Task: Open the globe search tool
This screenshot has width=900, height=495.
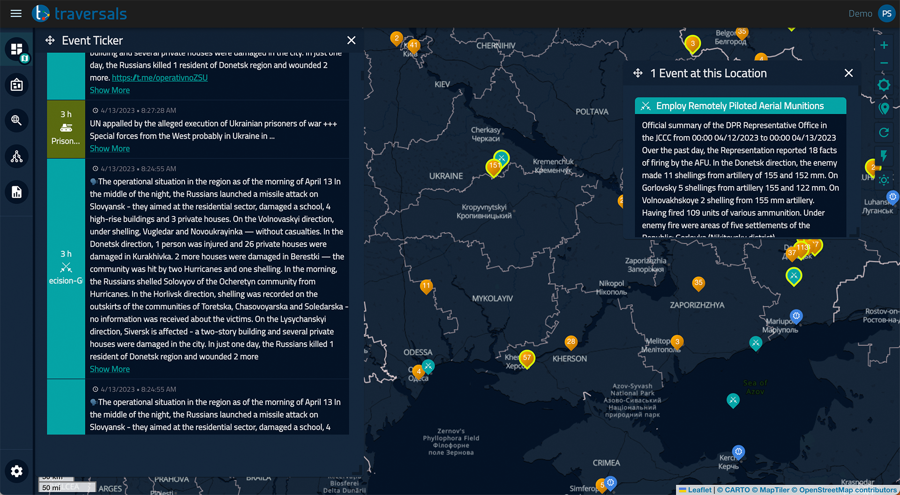Action: (17, 121)
